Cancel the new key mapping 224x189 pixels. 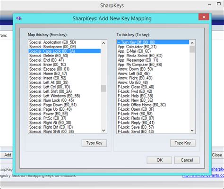(x=187, y=160)
